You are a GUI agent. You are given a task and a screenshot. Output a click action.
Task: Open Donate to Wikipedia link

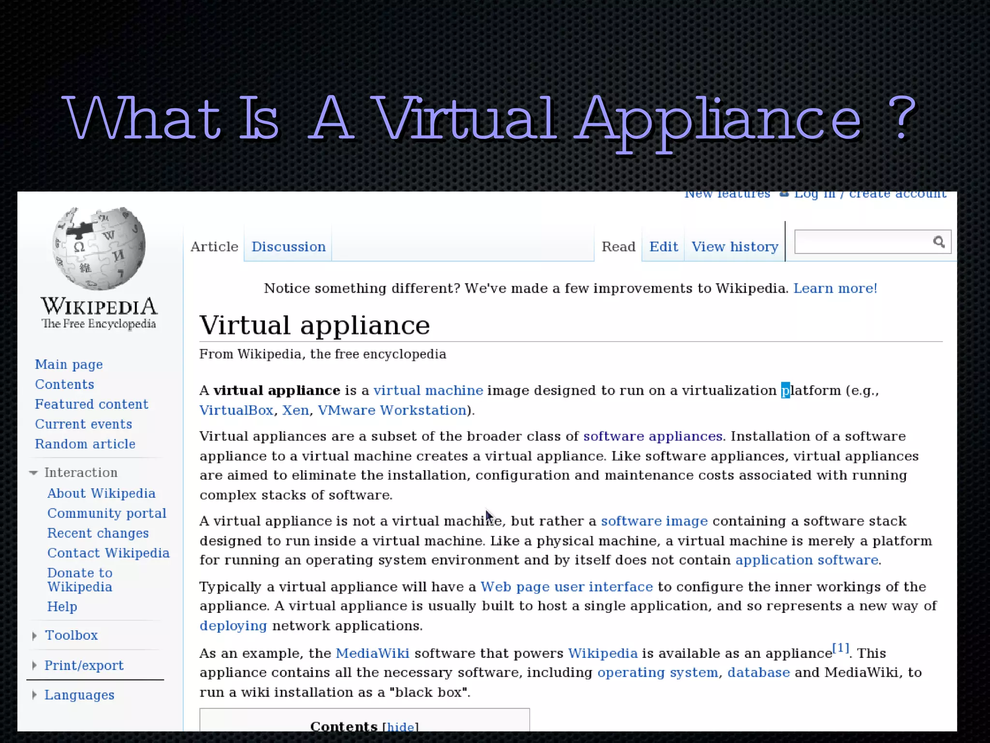pyautogui.click(x=80, y=580)
